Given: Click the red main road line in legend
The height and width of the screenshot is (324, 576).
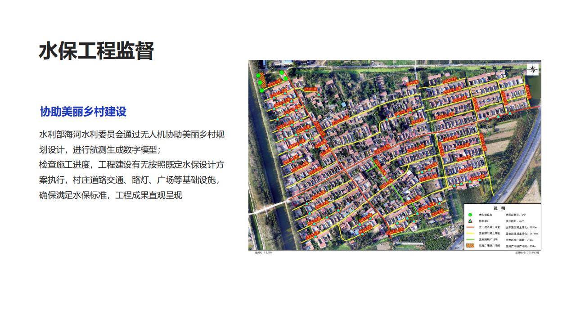Looking at the screenshot, I should (470, 228).
